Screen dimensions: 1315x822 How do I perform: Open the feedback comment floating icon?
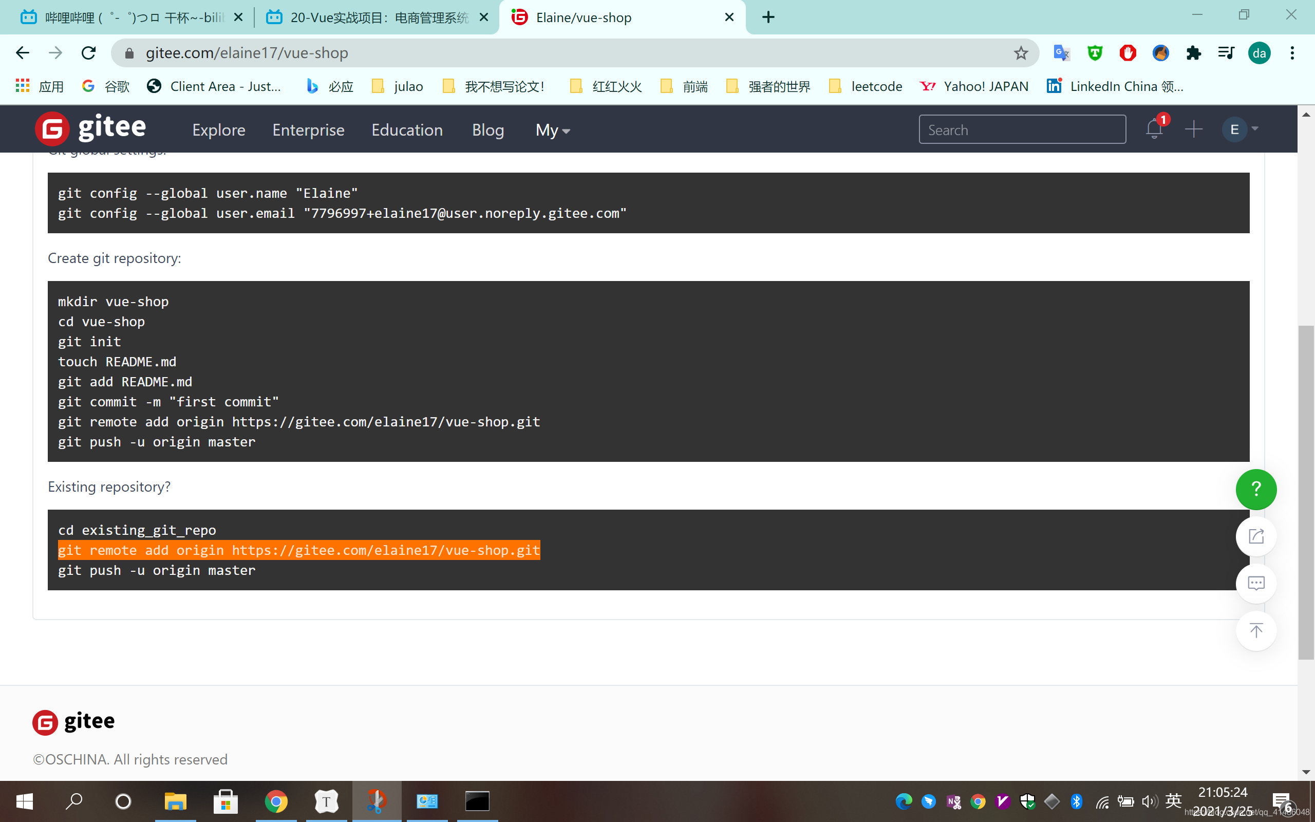(1256, 584)
